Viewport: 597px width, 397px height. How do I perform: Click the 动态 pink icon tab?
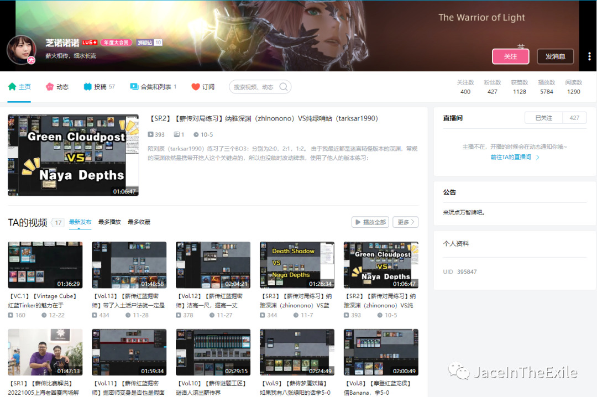point(50,87)
